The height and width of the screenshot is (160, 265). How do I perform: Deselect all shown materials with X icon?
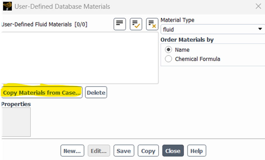[x=152, y=24]
